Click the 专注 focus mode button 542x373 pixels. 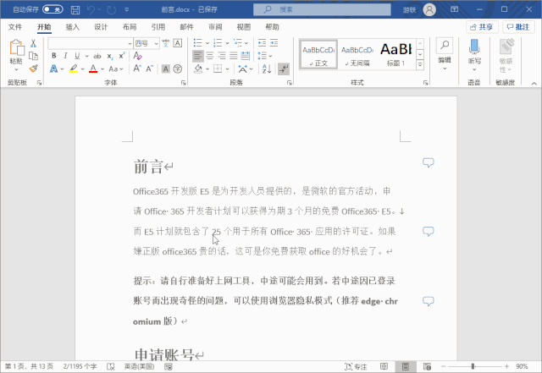tap(356, 366)
